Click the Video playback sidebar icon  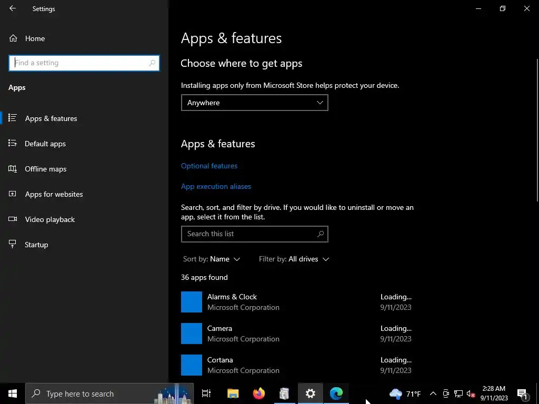[13, 219]
